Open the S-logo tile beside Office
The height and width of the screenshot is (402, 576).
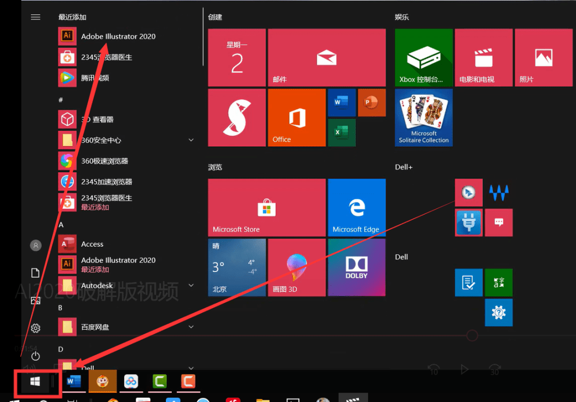click(237, 117)
